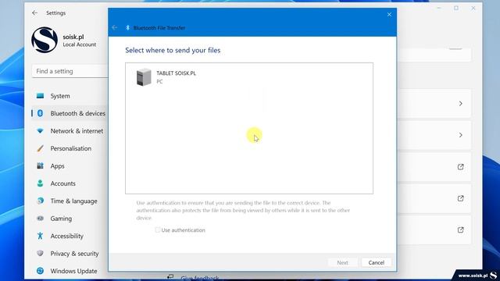Click the Bluetooth & devices sidebar icon
The image size is (500, 281).
[x=40, y=113]
